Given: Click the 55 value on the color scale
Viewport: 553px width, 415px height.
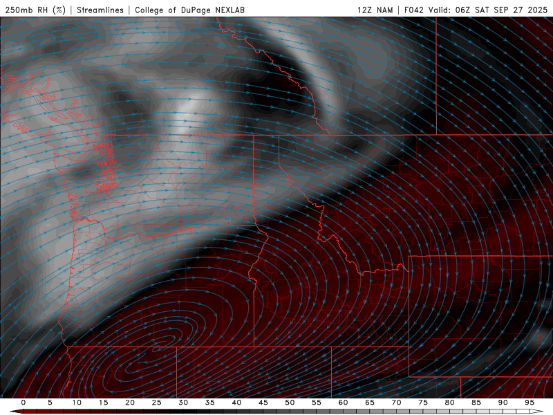Looking at the screenshot, I should 317,403.
